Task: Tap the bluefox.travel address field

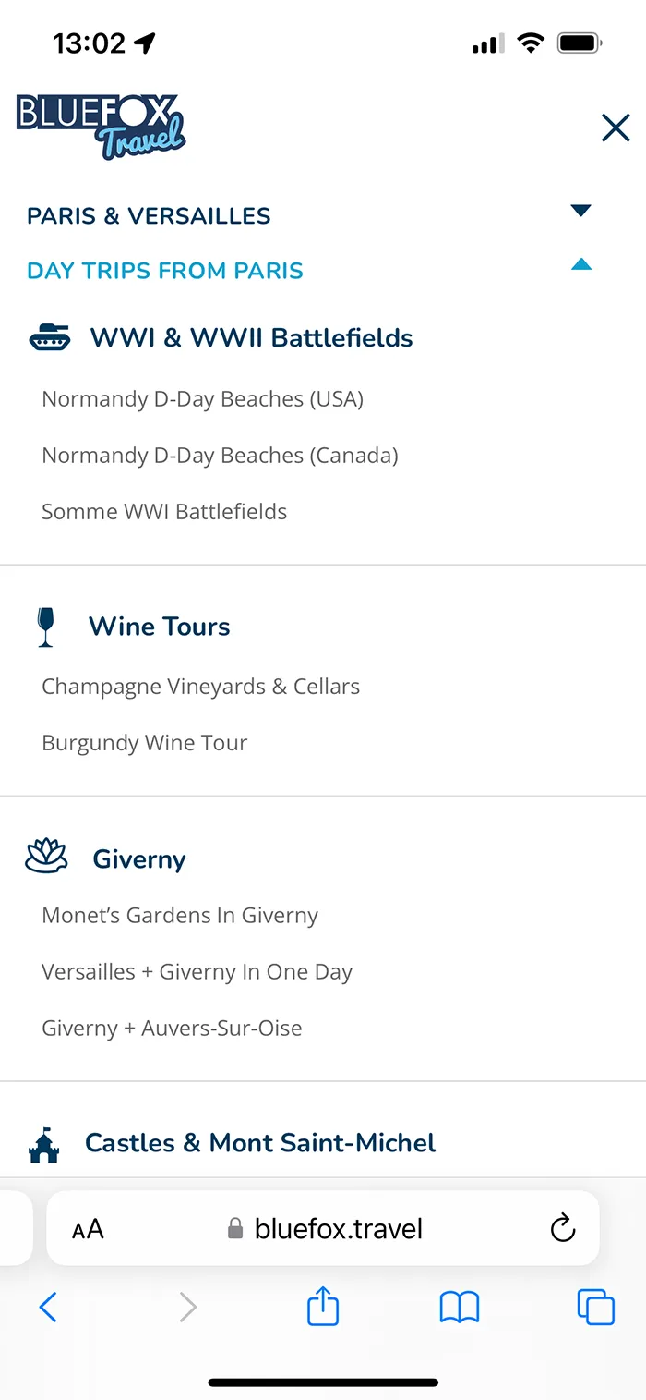Action: (325, 1228)
